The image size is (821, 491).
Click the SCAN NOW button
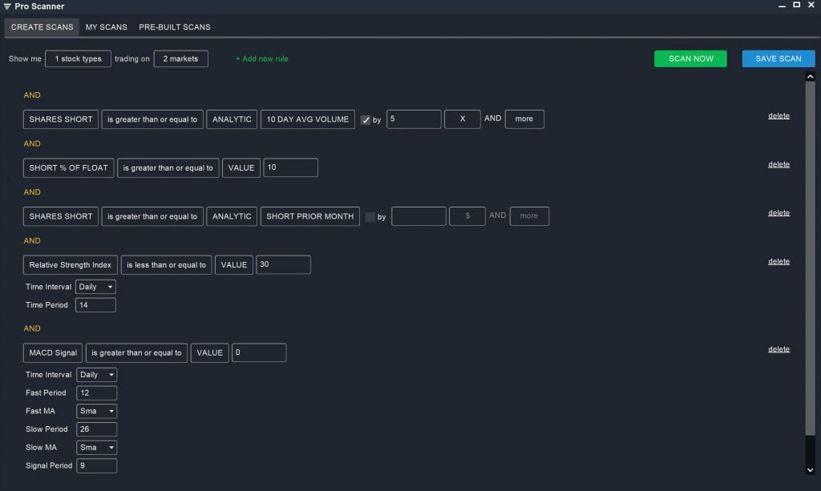point(690,58)
